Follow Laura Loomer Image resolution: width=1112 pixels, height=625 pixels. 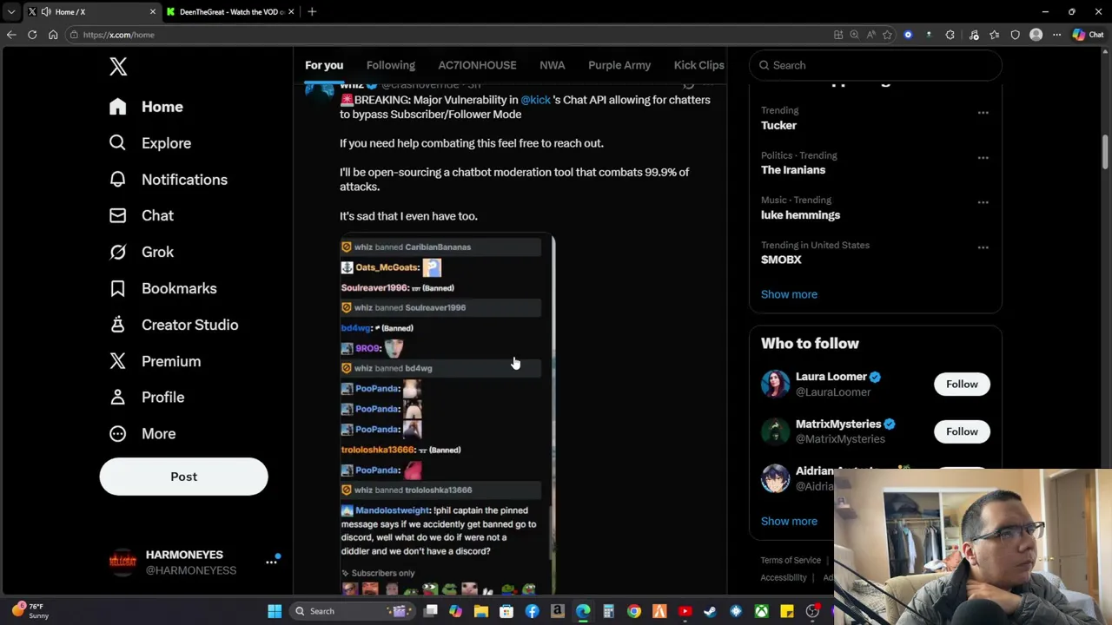(x=962, y=384)
